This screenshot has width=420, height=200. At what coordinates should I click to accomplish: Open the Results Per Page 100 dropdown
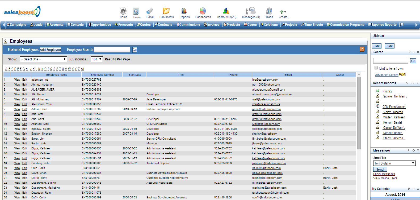pos(97,59)
